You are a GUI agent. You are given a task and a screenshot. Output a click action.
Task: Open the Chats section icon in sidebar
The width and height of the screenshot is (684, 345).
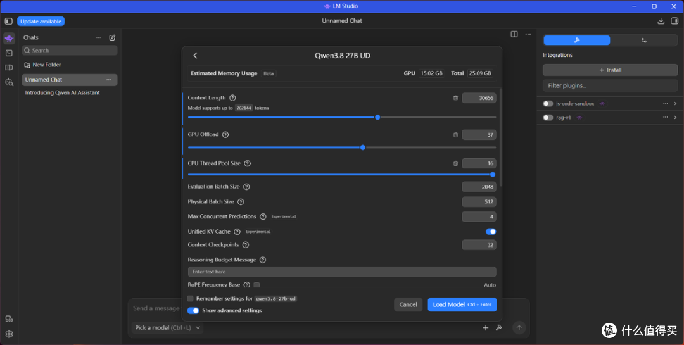coord(9,39)
